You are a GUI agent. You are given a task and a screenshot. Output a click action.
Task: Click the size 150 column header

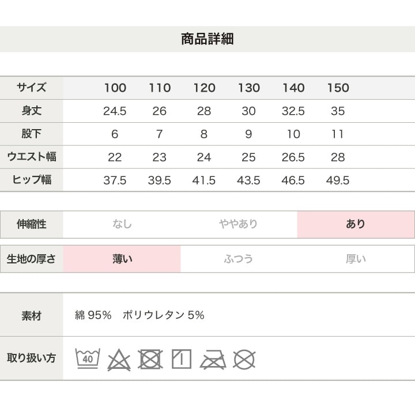point(338,88)
